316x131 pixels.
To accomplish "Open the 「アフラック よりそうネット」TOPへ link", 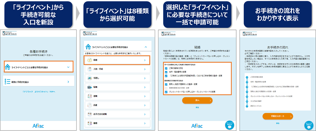I will pyautogui.click(x=39, y=92).
